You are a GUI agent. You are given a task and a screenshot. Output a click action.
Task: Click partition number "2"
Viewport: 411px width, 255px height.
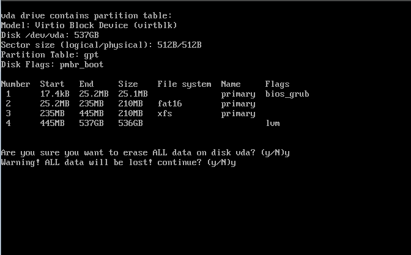tap(8, 104)
